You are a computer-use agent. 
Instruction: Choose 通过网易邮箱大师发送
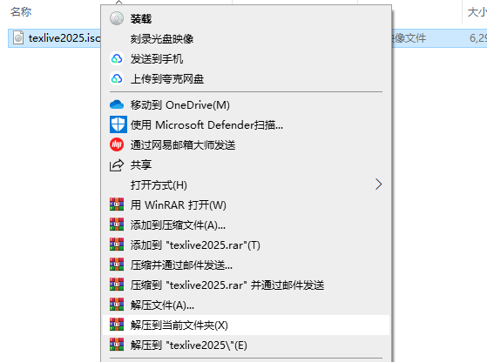[x=183, y=144]
